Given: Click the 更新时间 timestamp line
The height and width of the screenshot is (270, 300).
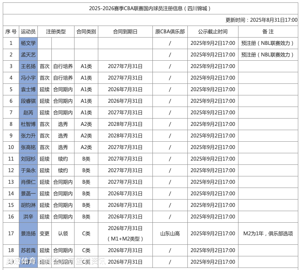Looking at the screenshot, I should [261, 20].
